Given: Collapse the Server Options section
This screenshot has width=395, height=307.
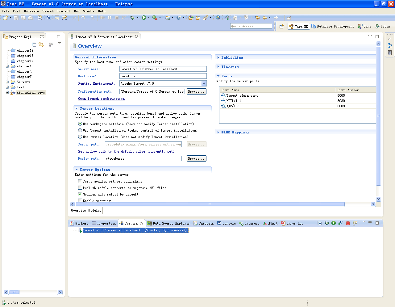Looking at the screenshot, I should 77,170.
